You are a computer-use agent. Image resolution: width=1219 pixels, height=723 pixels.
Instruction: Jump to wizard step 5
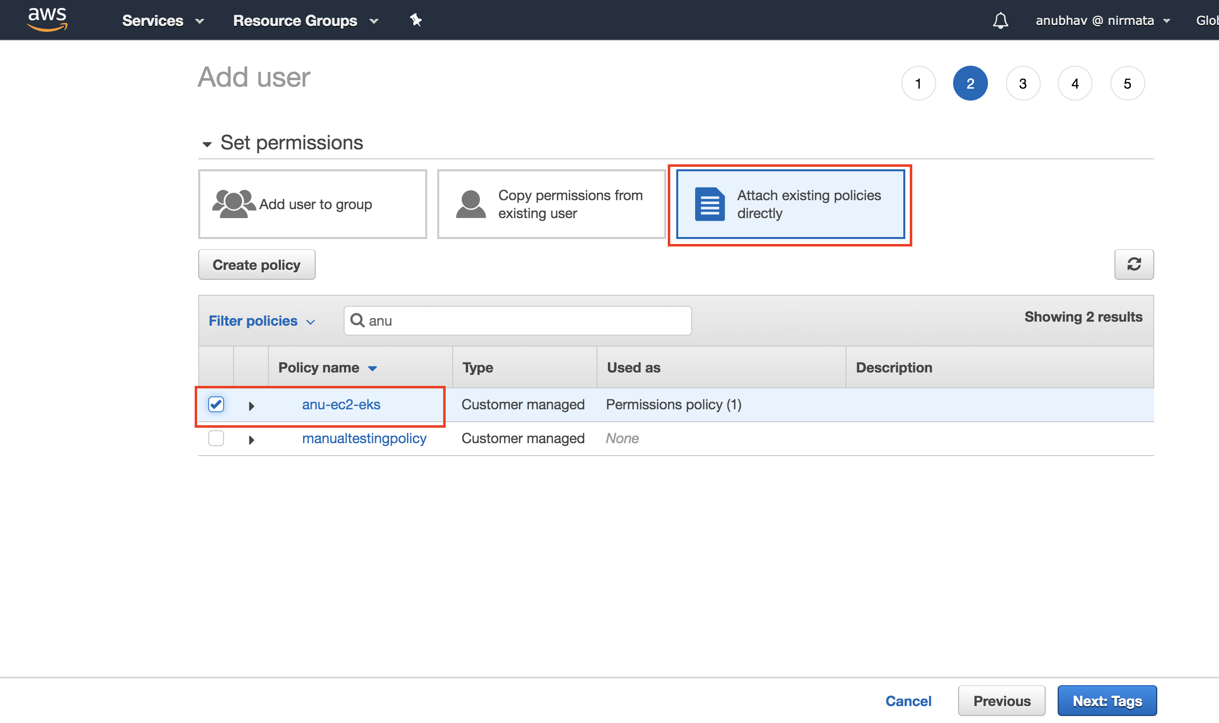click(x=1127, y=83)
